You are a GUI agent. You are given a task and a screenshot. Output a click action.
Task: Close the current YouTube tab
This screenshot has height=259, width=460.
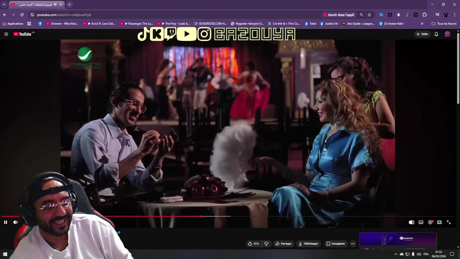click(61, 4)
